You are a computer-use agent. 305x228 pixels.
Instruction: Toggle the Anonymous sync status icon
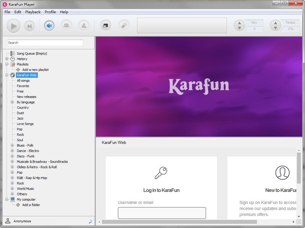pos(90,221)
